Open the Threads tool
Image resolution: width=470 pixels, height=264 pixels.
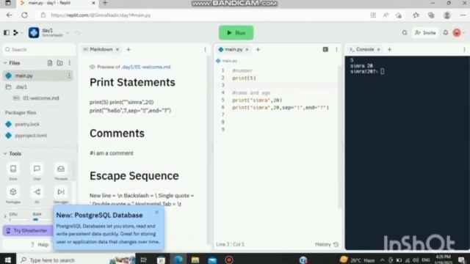(x=61, y=172)
